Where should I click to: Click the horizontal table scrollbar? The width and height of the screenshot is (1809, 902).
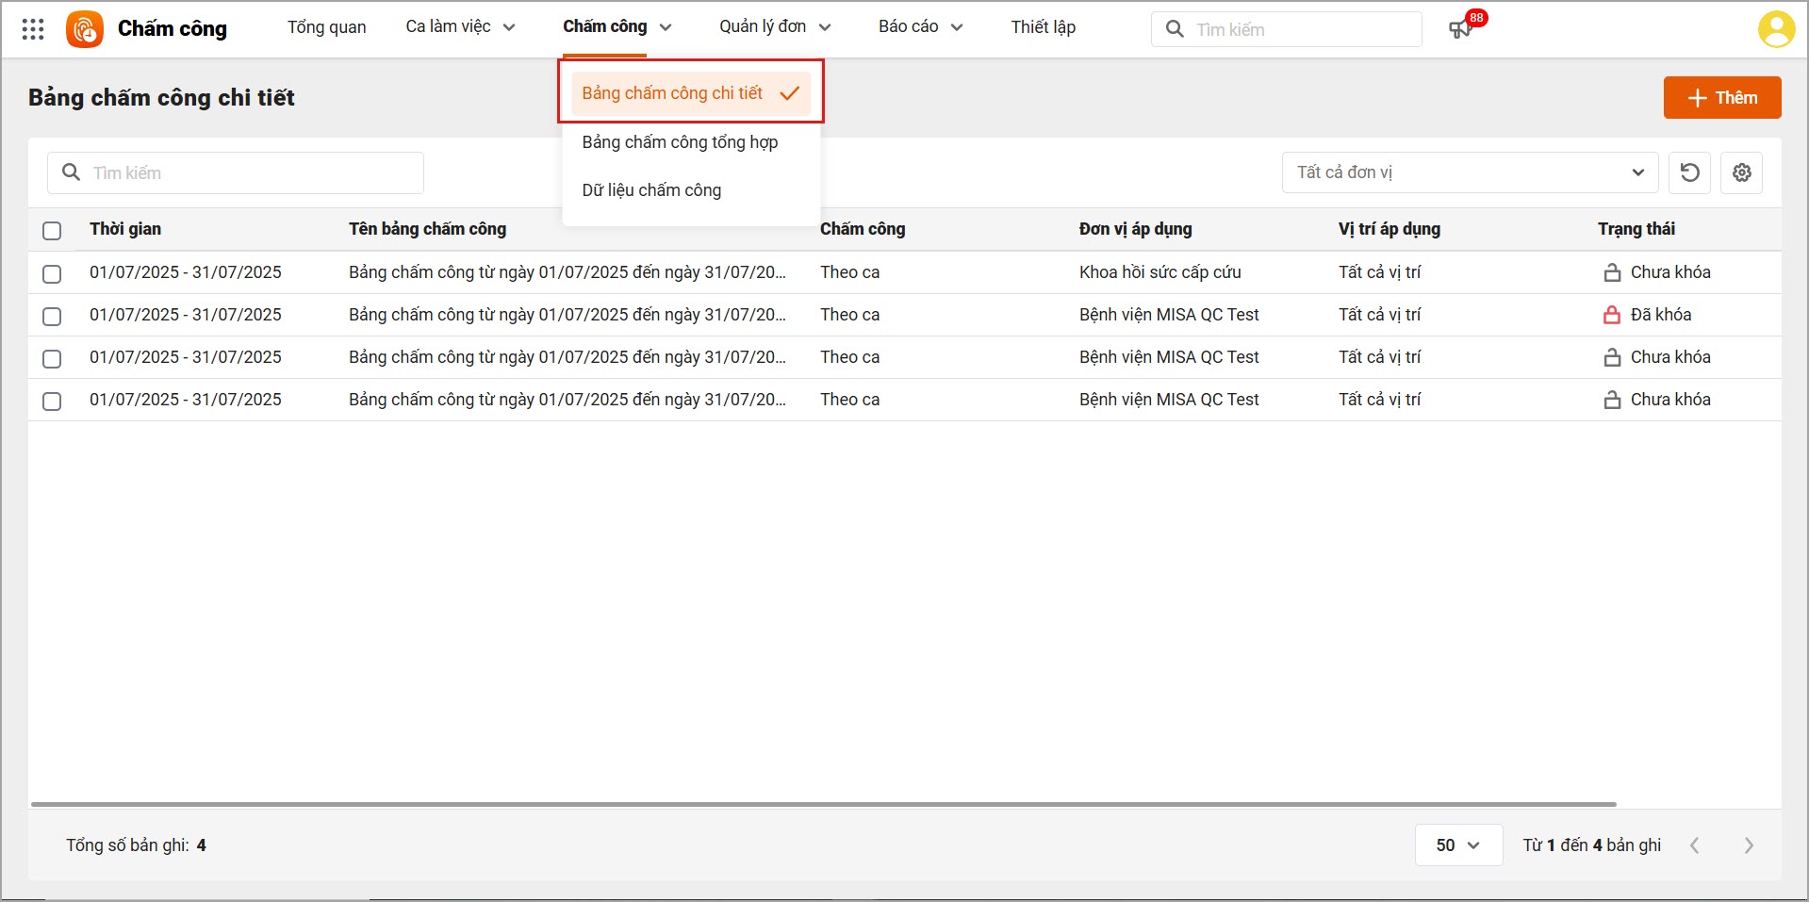point(823,804)
